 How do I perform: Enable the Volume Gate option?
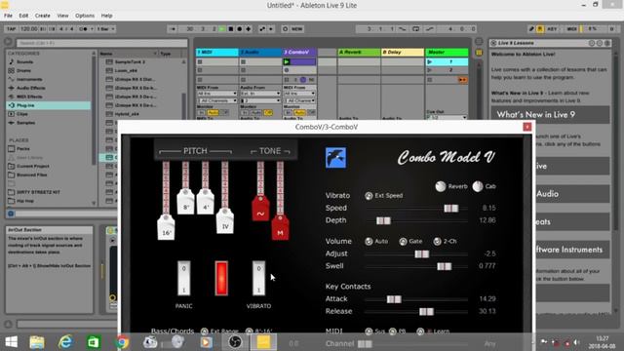[403, 241]
